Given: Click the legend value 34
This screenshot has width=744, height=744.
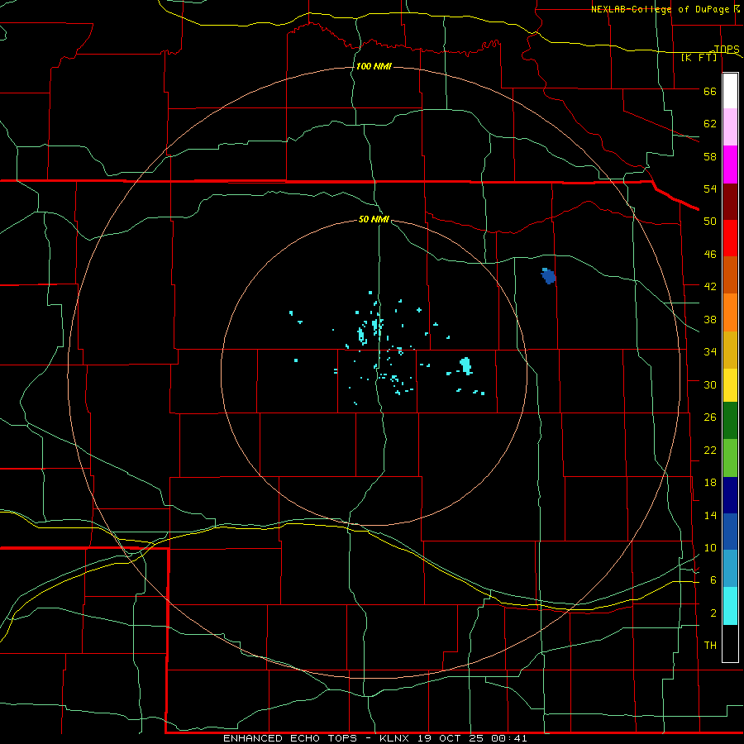Looking at the screenshot, I should coord(710,352).
